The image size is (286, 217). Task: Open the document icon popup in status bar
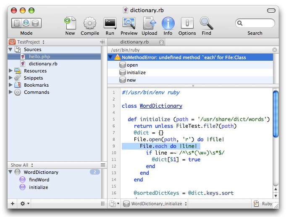click(114, 204)
